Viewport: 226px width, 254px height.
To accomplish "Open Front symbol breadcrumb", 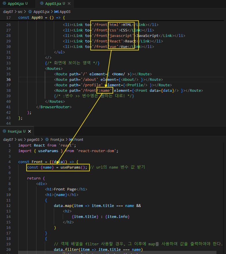I will (x=79, y=139).
